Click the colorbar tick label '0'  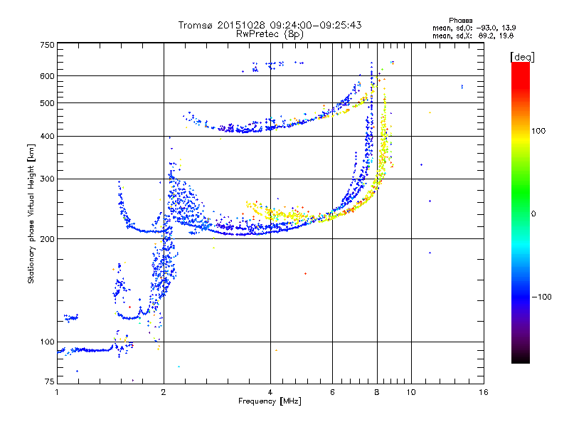click(x=533, y=214)
